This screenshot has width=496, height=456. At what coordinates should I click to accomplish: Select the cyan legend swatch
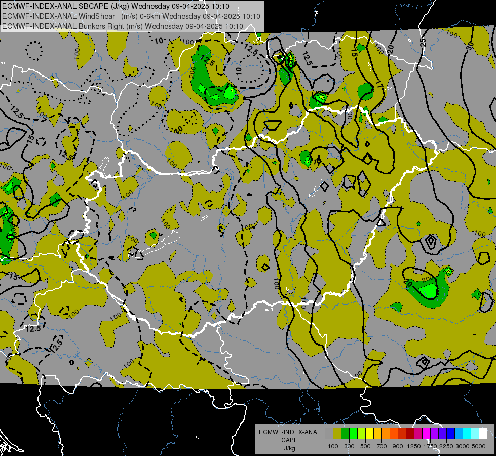click(x=467, y=434)
